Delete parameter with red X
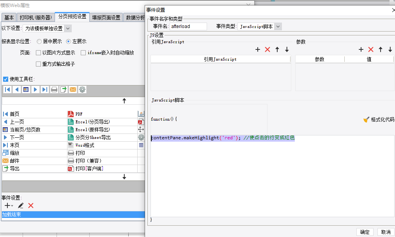 371,49
